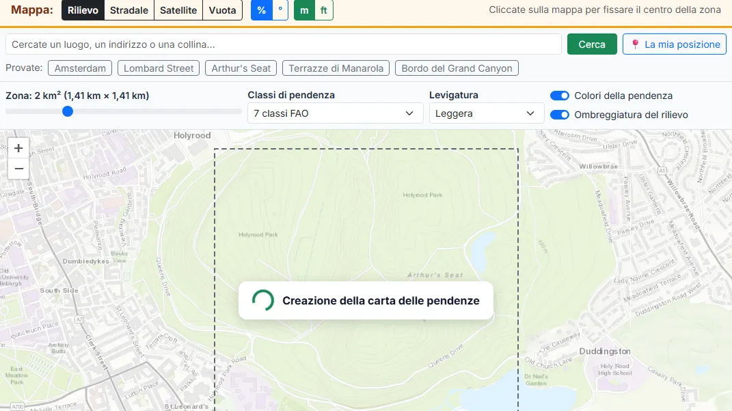Switch to the Rilievo map layer
Viewport: 732px width, 411px height.
[83, 10]
